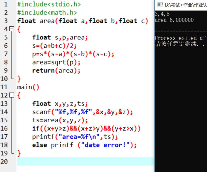Screen dimensions: 207x172
Task: Click the console window icon in title bar
Action: (x=160, y=5)
